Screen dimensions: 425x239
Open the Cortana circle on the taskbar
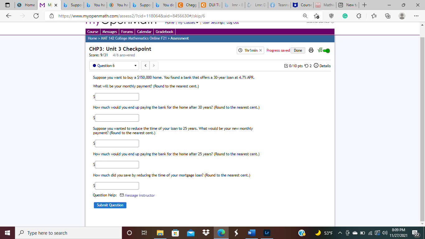pyautogui.click(x=129, y=233)
